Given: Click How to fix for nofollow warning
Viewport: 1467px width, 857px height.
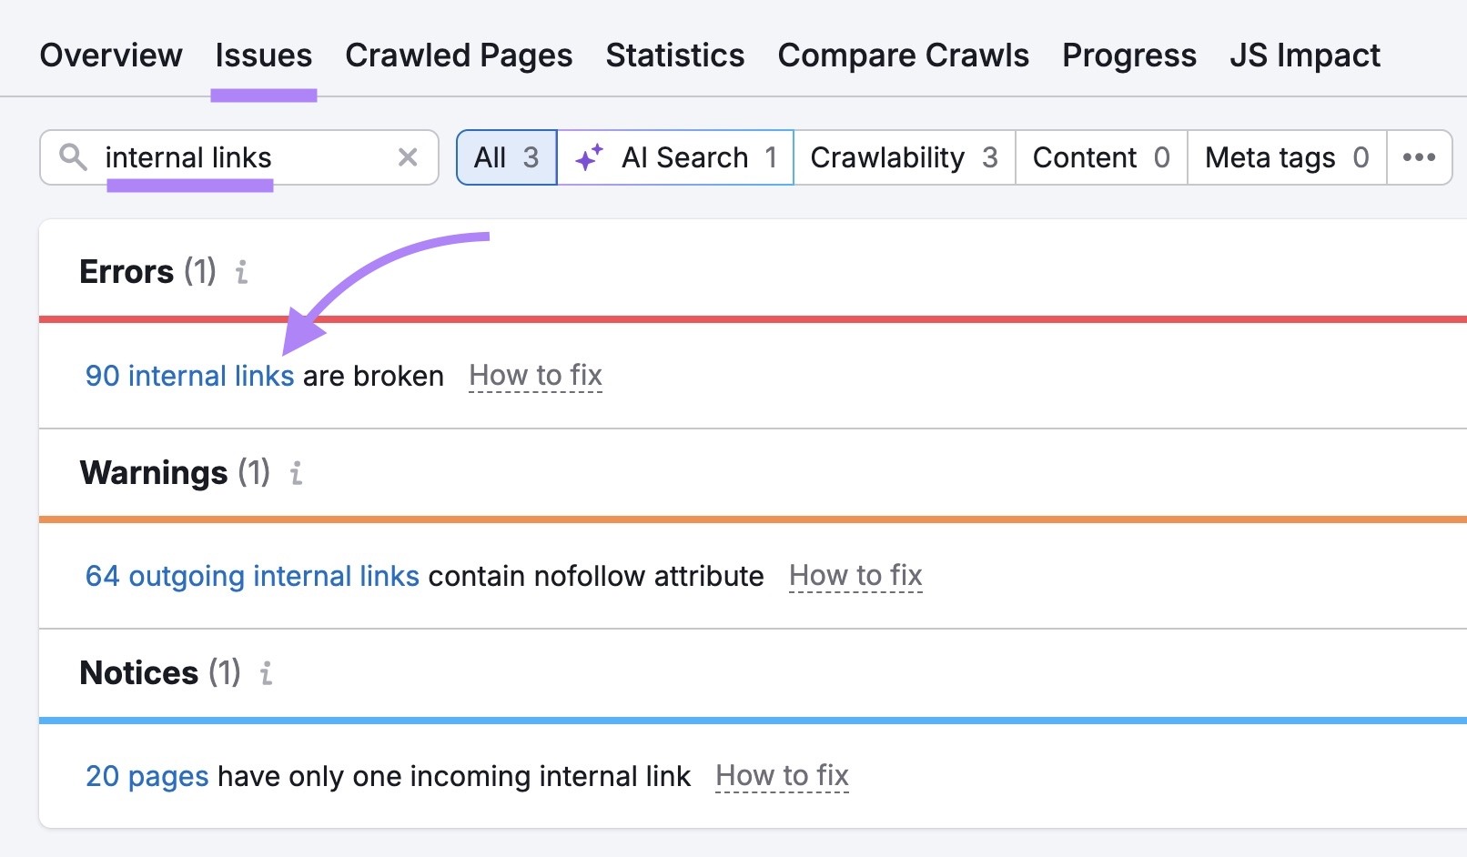Looking at the screenshot, I should click(855, 575).
